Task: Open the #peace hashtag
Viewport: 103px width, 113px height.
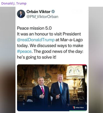Action: [x=24, y=51]
